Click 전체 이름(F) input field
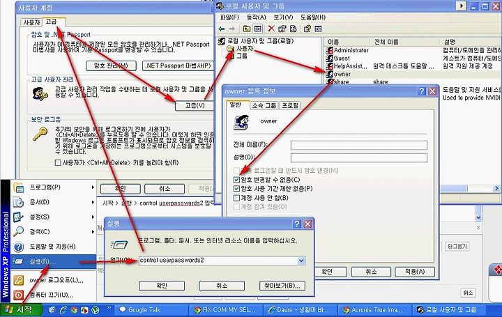Image resolution: width=502 pixels, height=317 pixels. tap(359, 145)
